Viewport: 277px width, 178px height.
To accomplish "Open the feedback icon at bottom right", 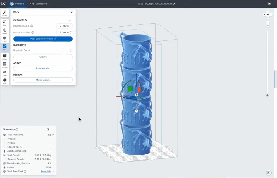I will (x=269, y=173).
